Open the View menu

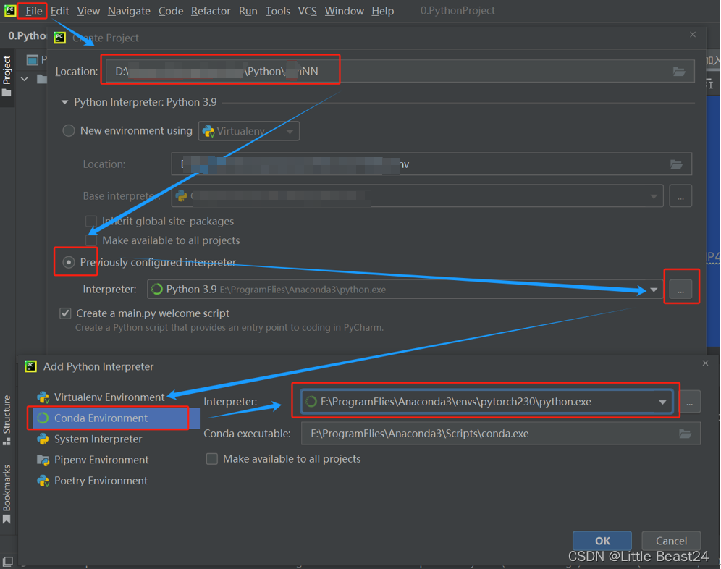(x=88, y=11)
